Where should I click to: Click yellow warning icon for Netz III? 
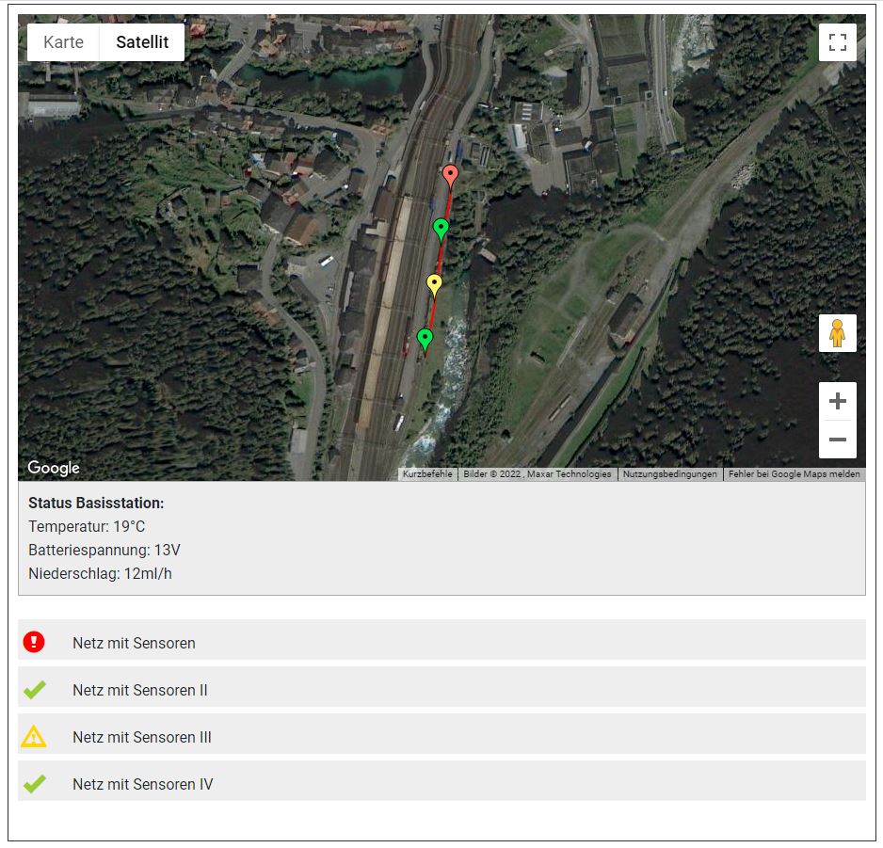(x=34, y=736)
